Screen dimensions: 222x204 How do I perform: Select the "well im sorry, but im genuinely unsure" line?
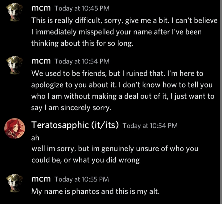[x=115, y=149]
